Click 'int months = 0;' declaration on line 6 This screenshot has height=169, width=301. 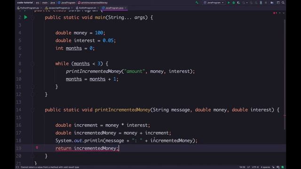point(75,48)
